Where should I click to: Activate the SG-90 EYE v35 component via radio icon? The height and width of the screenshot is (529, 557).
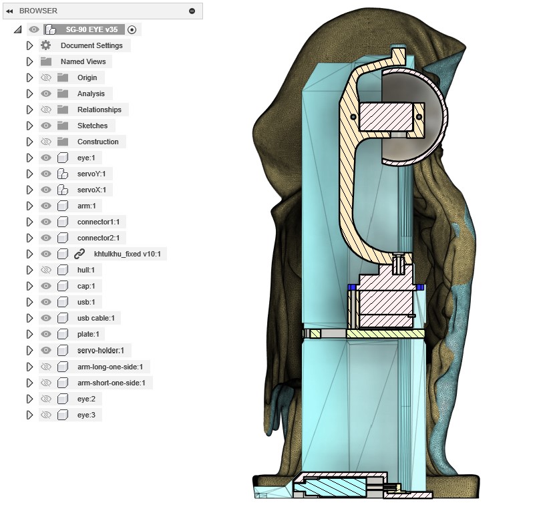132,29
